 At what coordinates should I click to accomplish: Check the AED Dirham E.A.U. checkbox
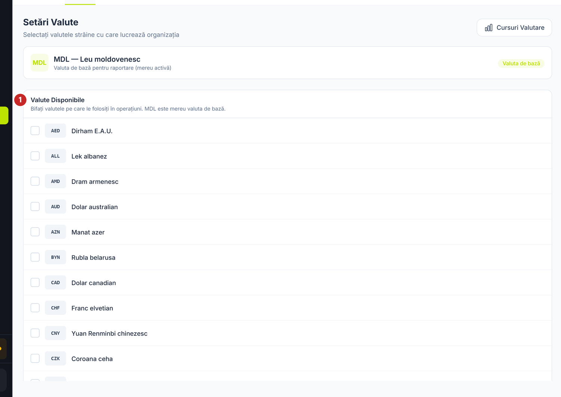[x=35, y=131]
